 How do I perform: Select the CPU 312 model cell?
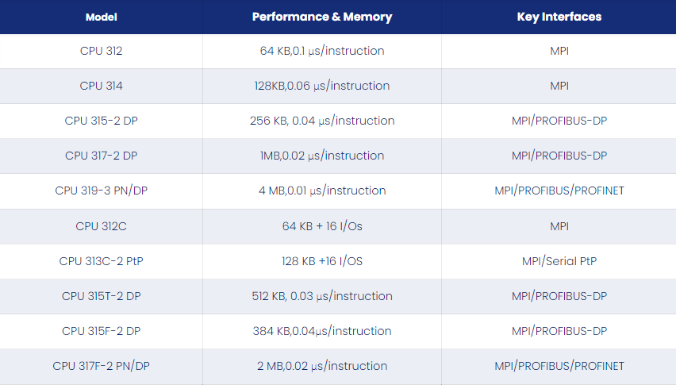102,51
